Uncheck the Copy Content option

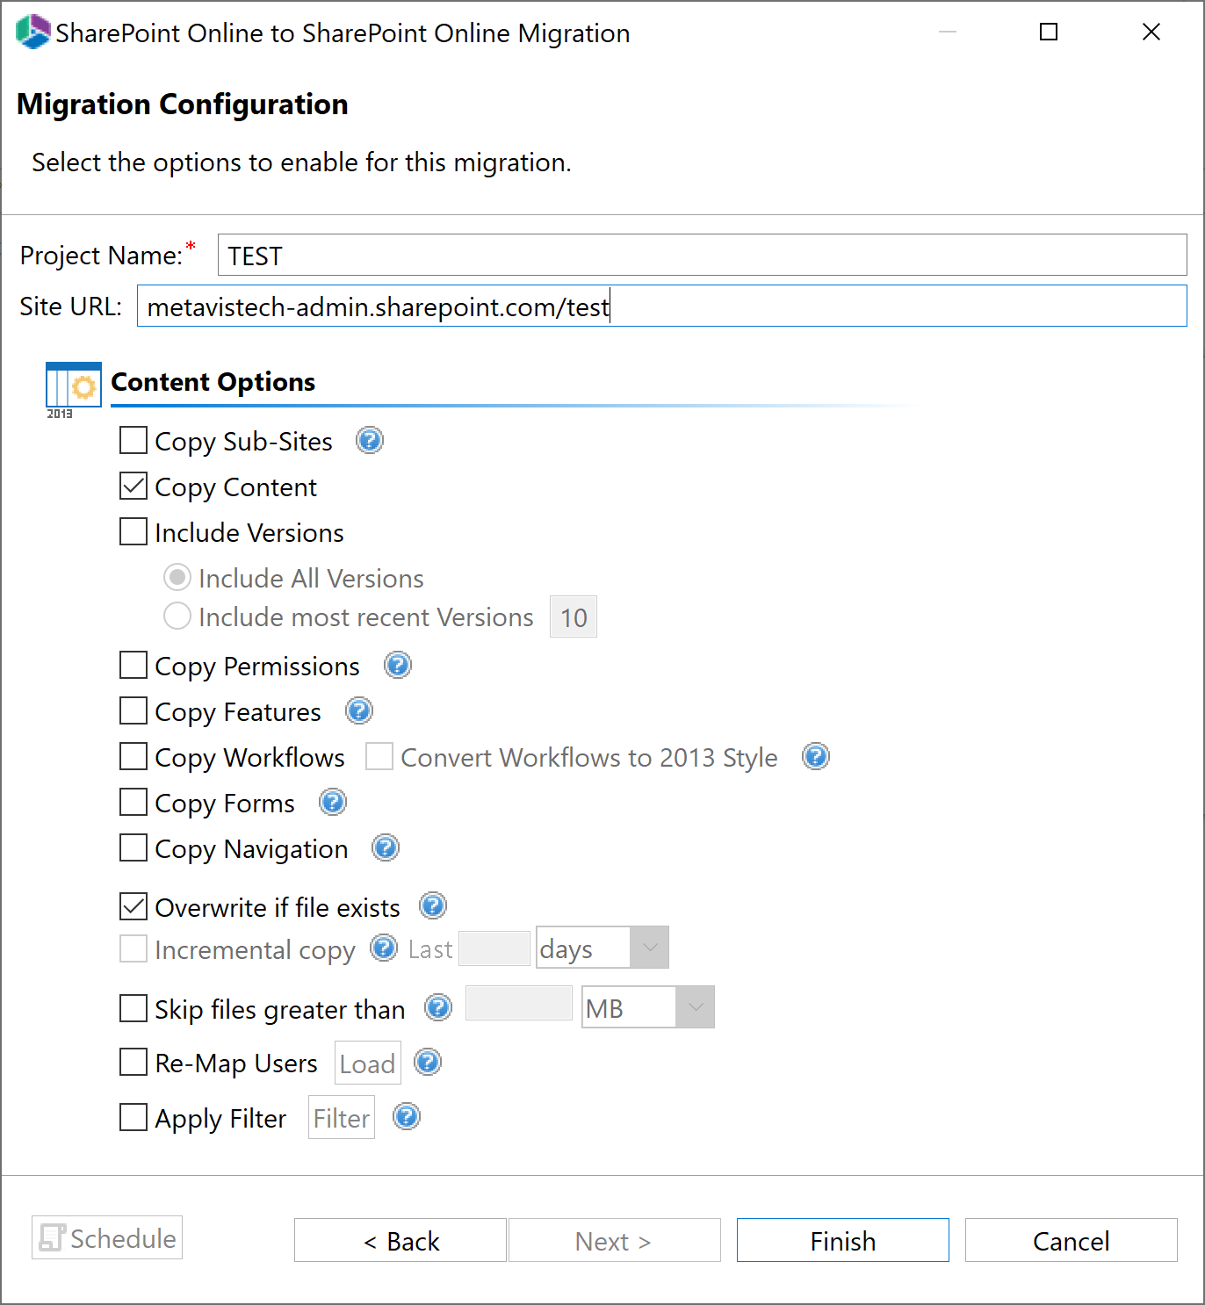(x=133, y=486)
